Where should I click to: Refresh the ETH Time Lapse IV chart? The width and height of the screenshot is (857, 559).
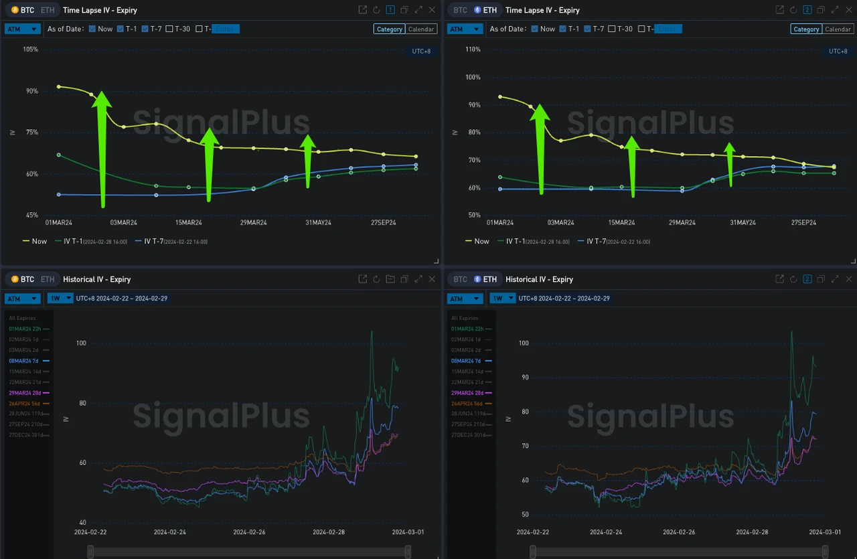coord(793,10)
